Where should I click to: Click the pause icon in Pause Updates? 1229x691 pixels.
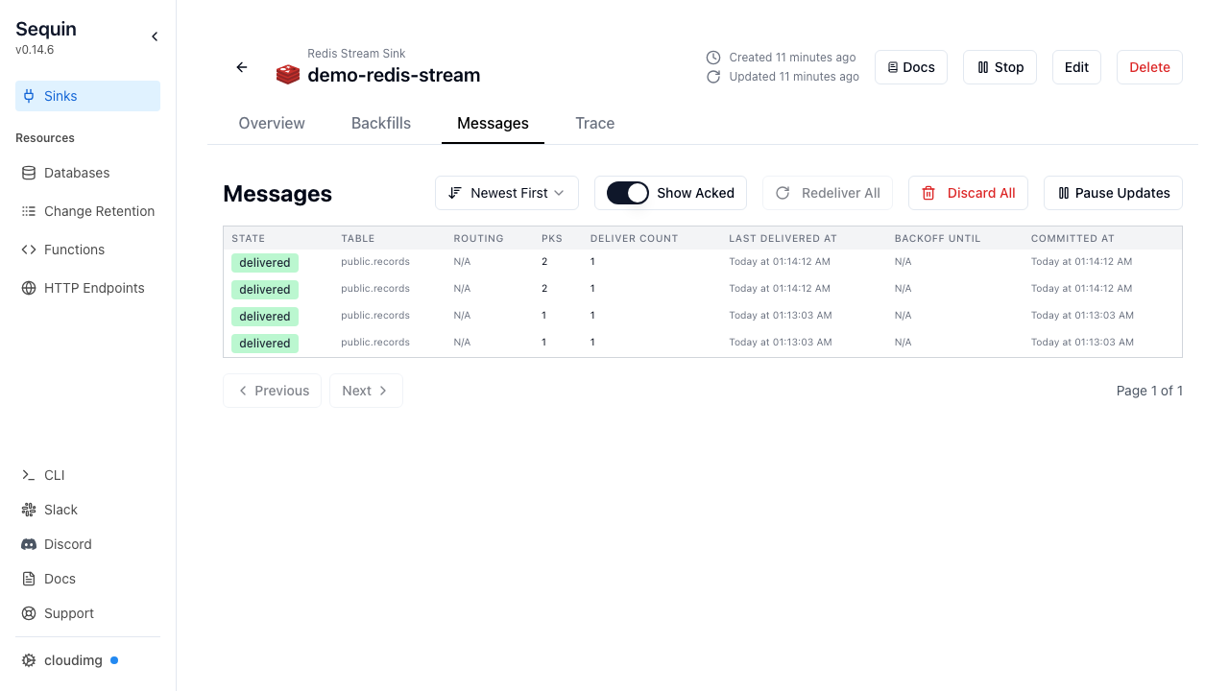coord(1064,193)
